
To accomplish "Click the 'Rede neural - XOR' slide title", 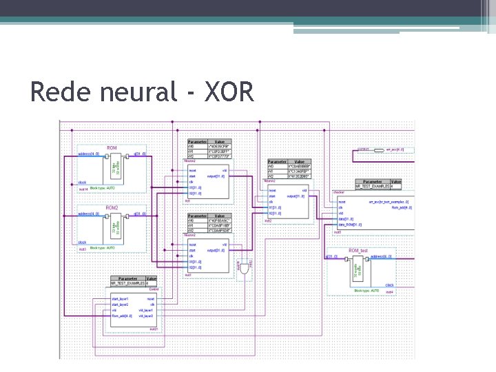I will pyautogui.click(x=142, y=92).
